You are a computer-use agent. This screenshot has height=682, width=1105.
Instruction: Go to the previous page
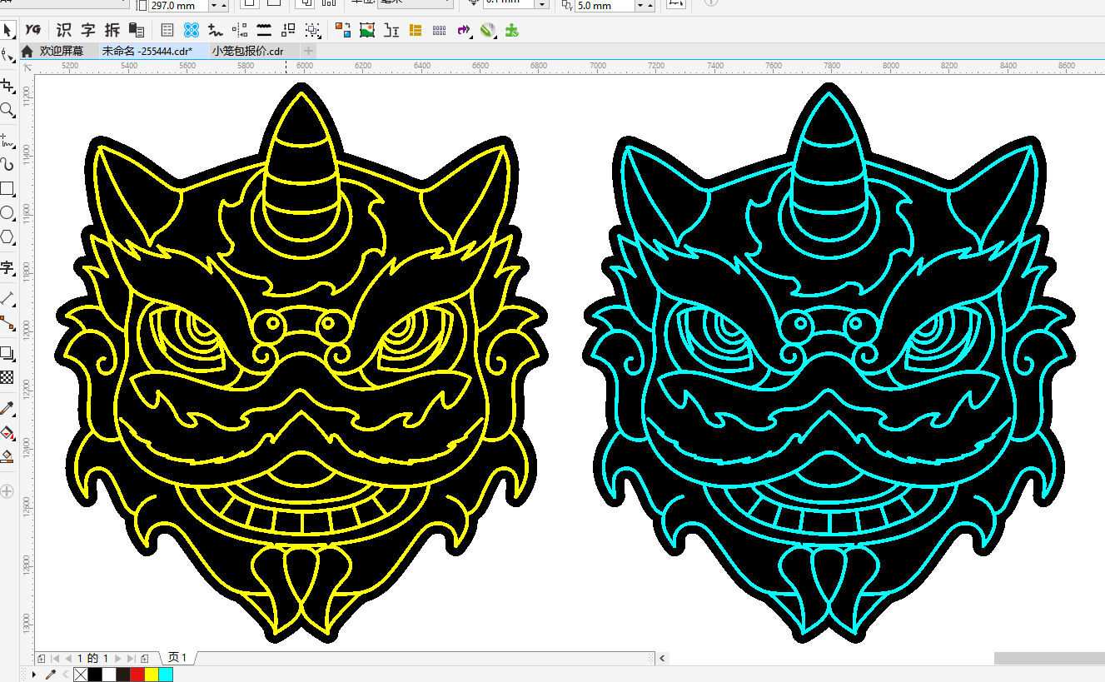coord(69,659)
